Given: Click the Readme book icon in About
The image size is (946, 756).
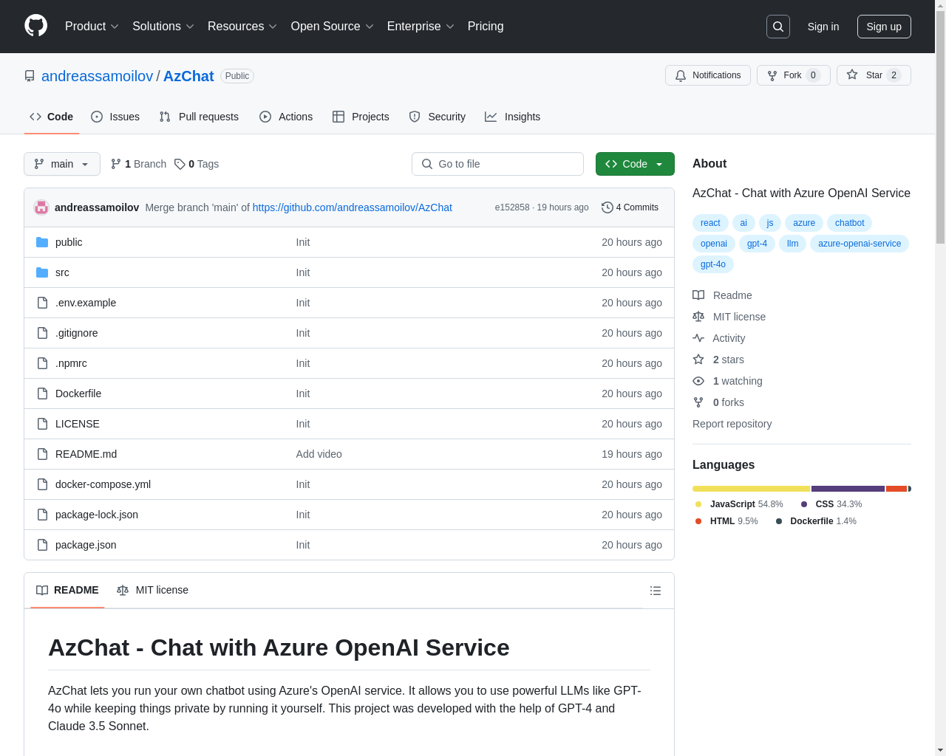Looking at the screenshot, I should point(698,295).
